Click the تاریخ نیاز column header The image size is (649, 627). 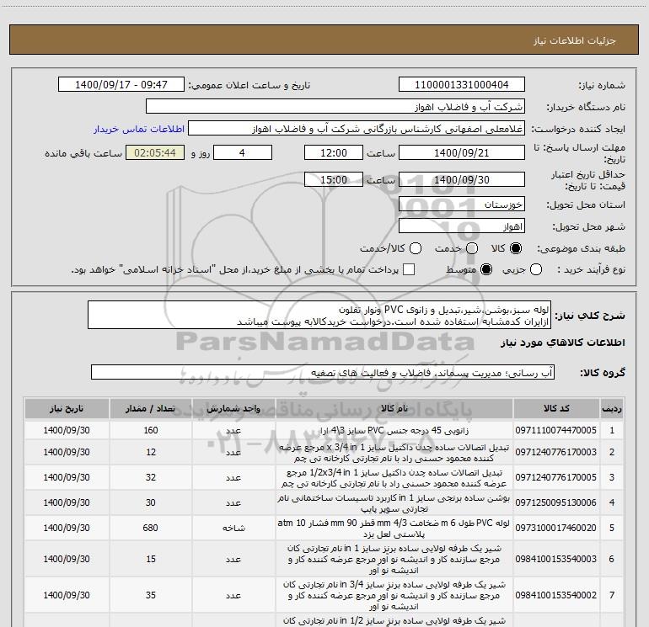[67, 409]
